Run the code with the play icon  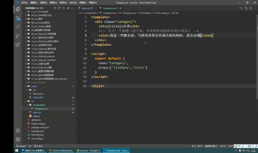pos(241,8)
